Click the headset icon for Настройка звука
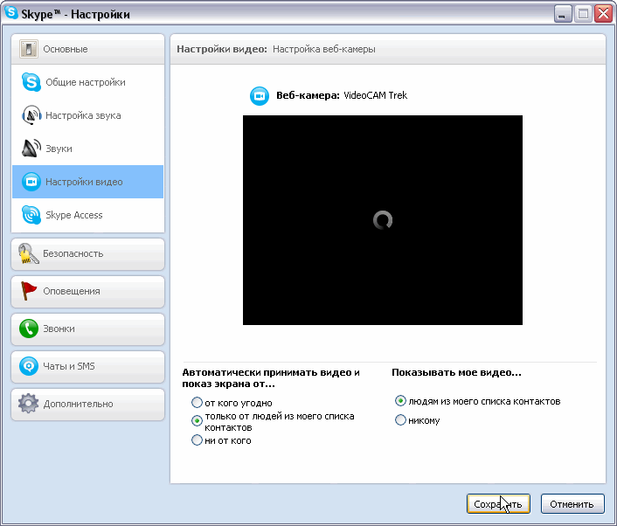617x526 pixels. coord(31,115)
